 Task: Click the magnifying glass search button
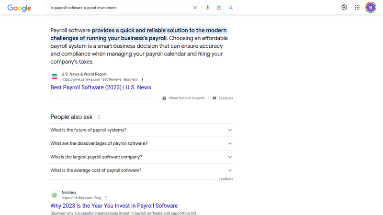click(230, 8)
